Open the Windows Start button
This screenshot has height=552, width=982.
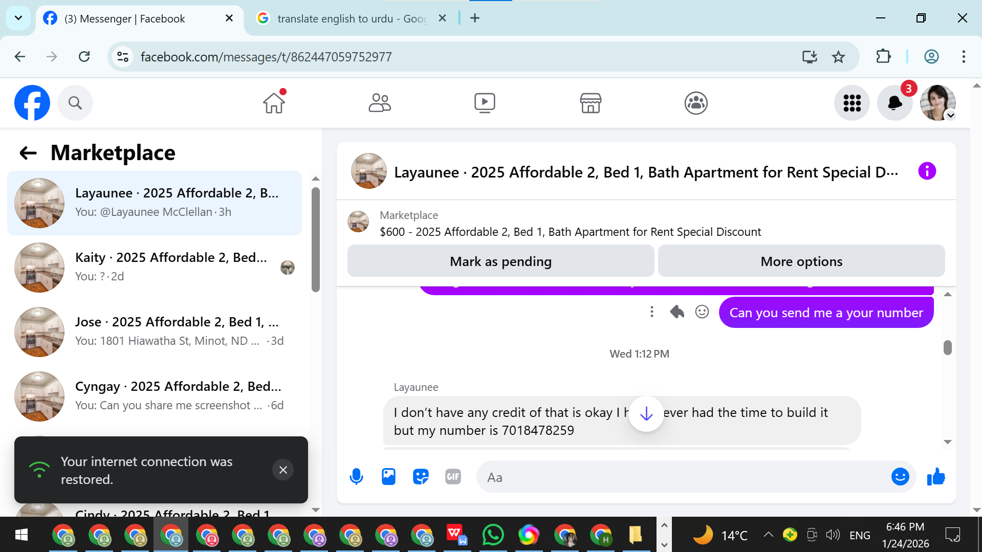[21, 535]
